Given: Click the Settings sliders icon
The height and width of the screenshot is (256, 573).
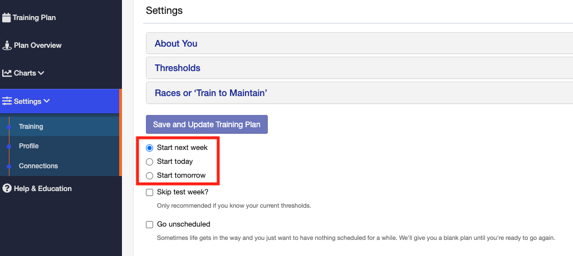Looking at the screenshot, I should coord(7,102).
